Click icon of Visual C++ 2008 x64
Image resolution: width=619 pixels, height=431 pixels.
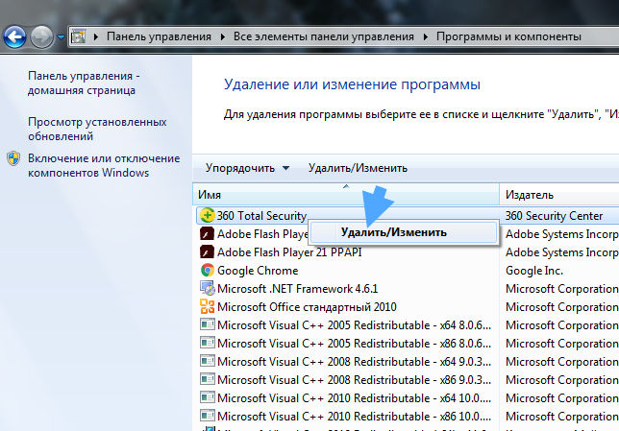(208, 361)
